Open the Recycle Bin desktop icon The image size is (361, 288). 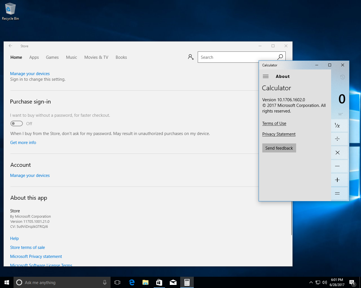pos(10,12)
